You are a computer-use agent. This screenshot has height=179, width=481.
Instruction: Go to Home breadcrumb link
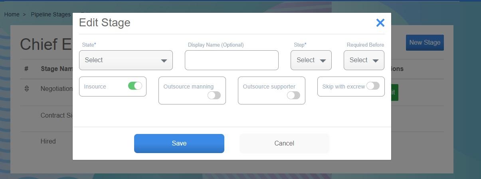pyautogui.click(x=12, y=14)
